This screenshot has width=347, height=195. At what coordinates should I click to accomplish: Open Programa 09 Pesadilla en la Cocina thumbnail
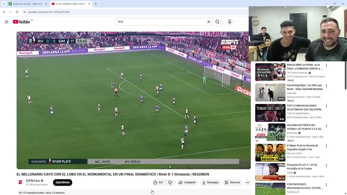coord(270,172)
